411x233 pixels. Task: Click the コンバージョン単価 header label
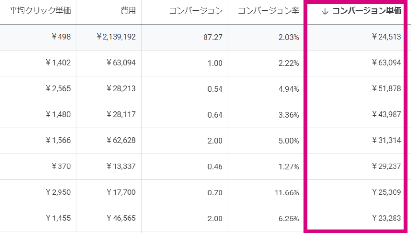pyautogui.click(x=367, y=11)
